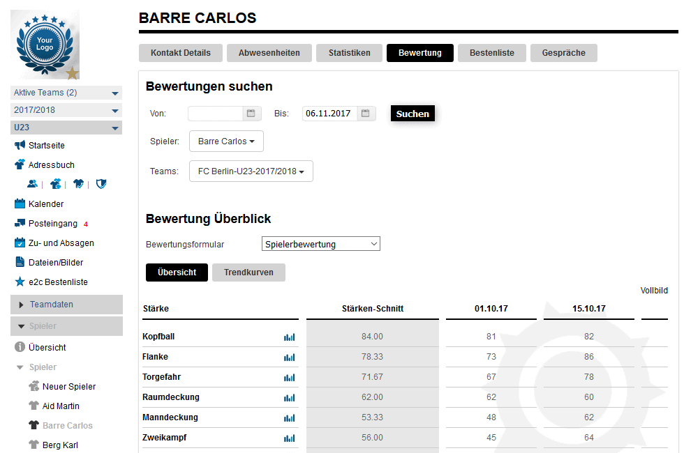Click the Berg Karl shirt icon
This screenshot has width=684, height=453.
pos(34,445)
